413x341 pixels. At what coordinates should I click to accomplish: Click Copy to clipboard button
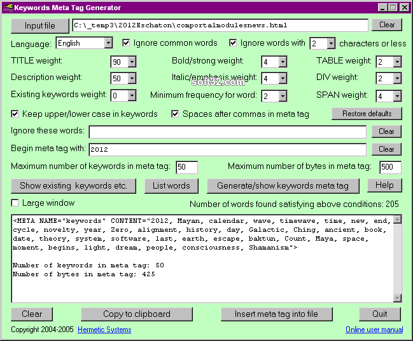[136, 314]
